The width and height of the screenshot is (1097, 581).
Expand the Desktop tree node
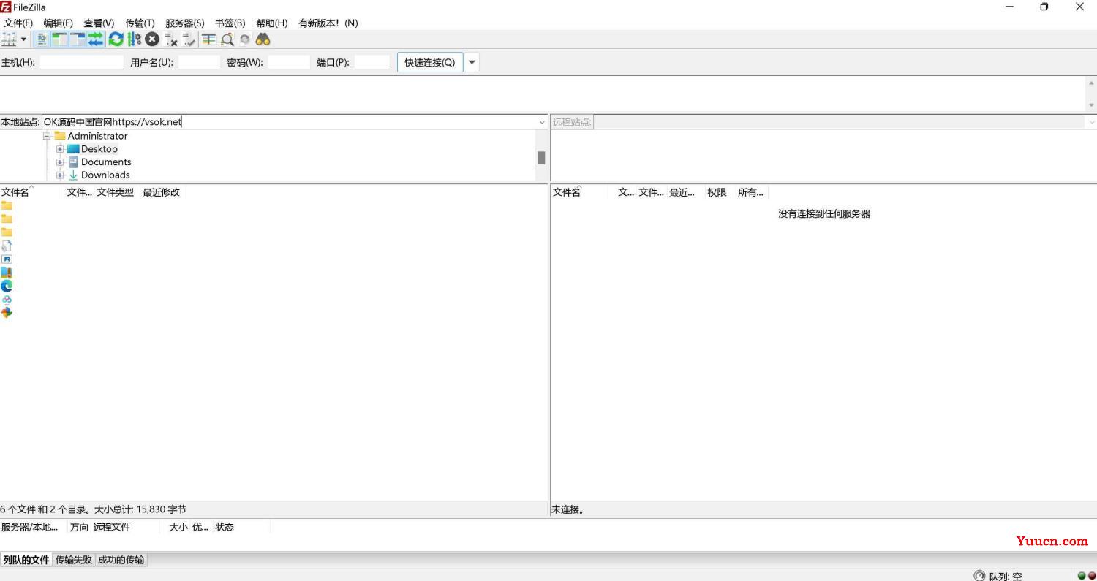[60, 149]
